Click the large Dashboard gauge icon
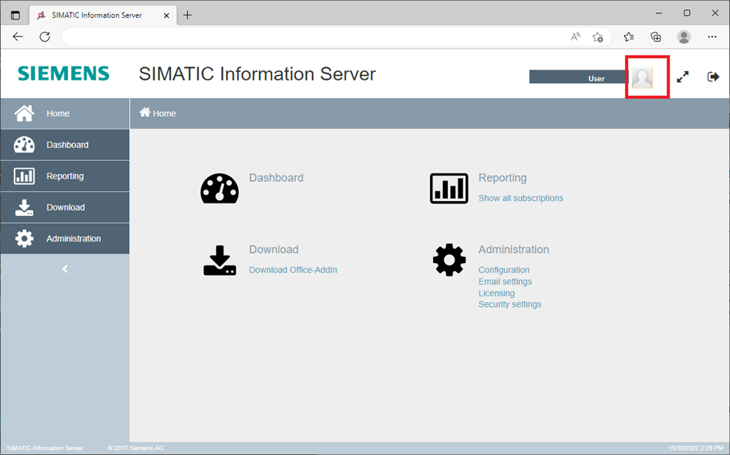 pos(220,188)
